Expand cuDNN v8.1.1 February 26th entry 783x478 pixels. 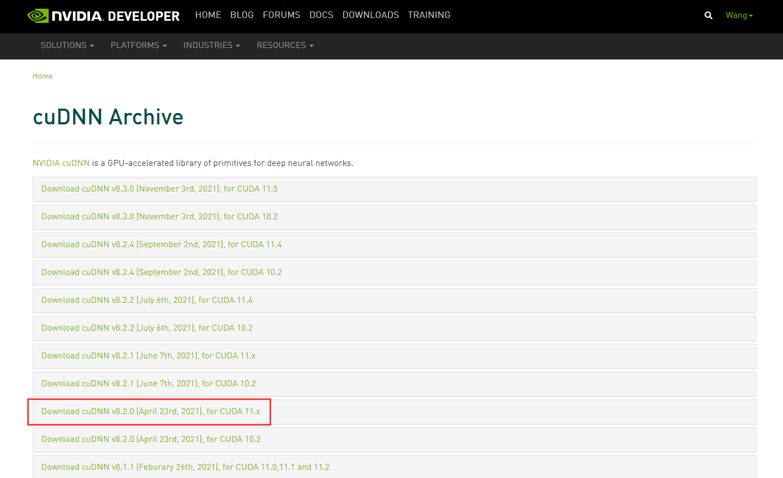[394, 467]
